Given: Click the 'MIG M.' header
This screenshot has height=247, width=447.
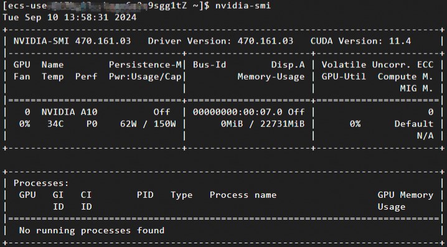Looking at the screenshot, I should (416, 88).
